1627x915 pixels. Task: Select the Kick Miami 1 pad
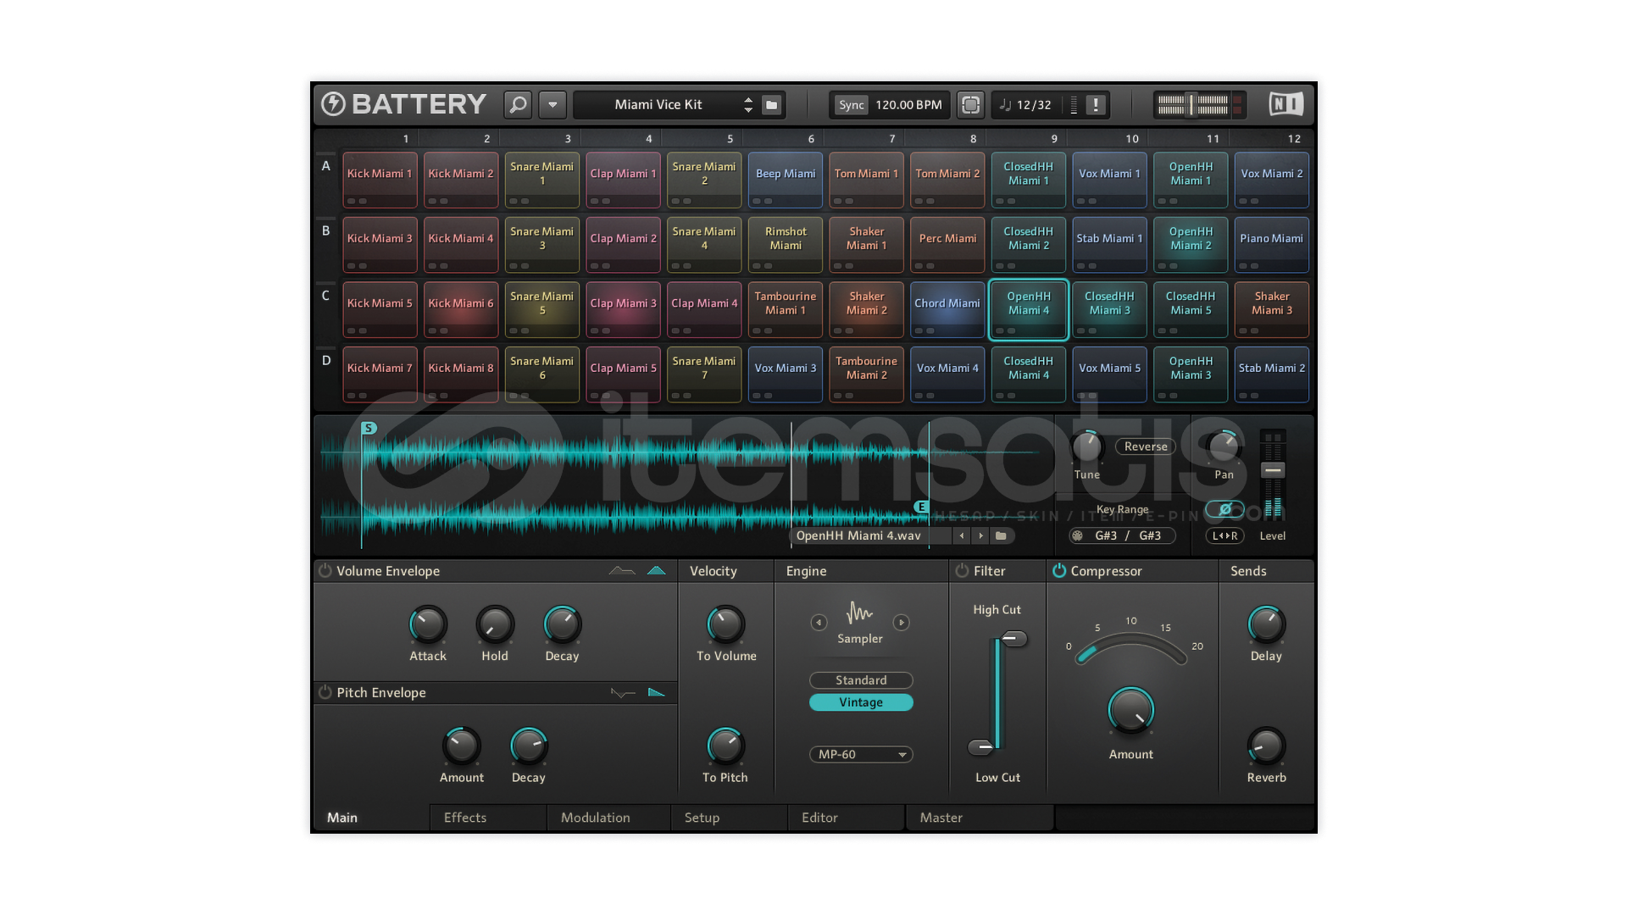pos(380,180)
